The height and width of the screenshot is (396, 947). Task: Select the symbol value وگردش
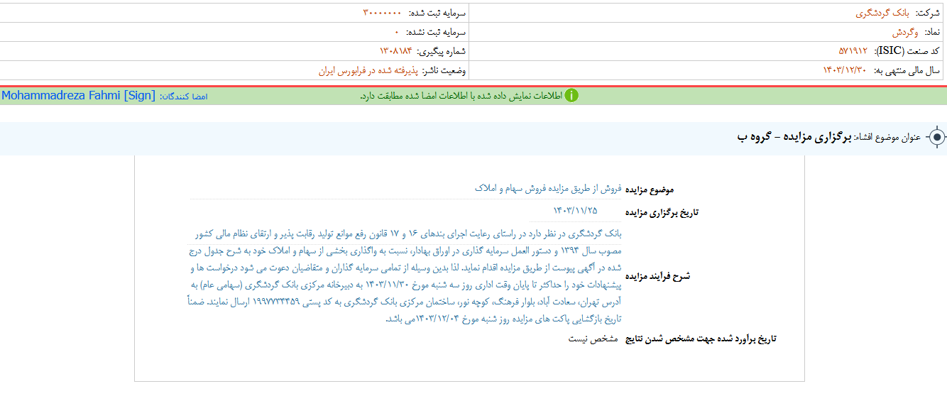point(905,32)
